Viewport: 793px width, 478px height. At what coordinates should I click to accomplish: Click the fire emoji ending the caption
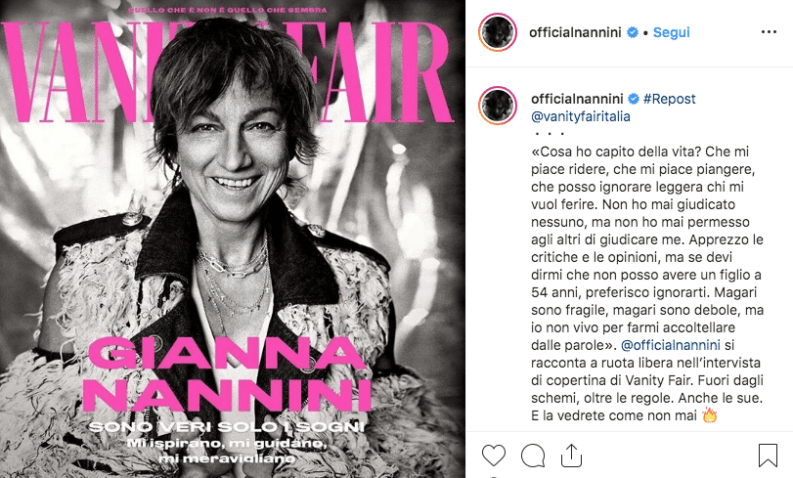tap(710, 414)
